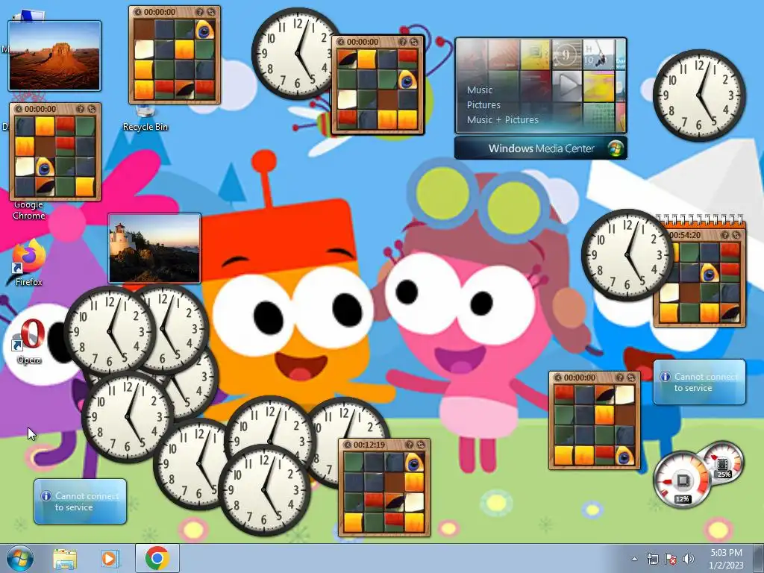Viewport: 764px width, 573px height.
Task: Open the network status tray icon
Action: point(652,559)
